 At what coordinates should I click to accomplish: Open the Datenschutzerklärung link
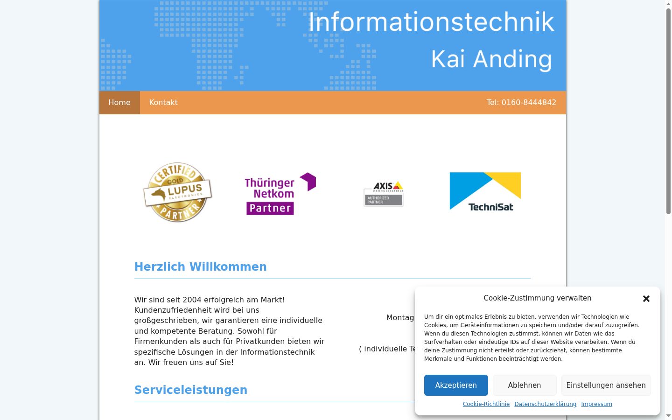tap(546, 404)
